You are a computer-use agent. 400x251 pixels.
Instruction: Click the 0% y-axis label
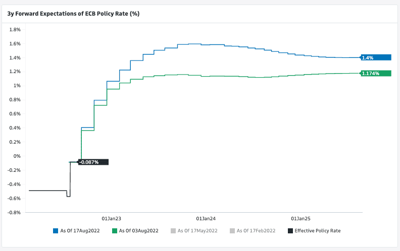click(17, 156)
